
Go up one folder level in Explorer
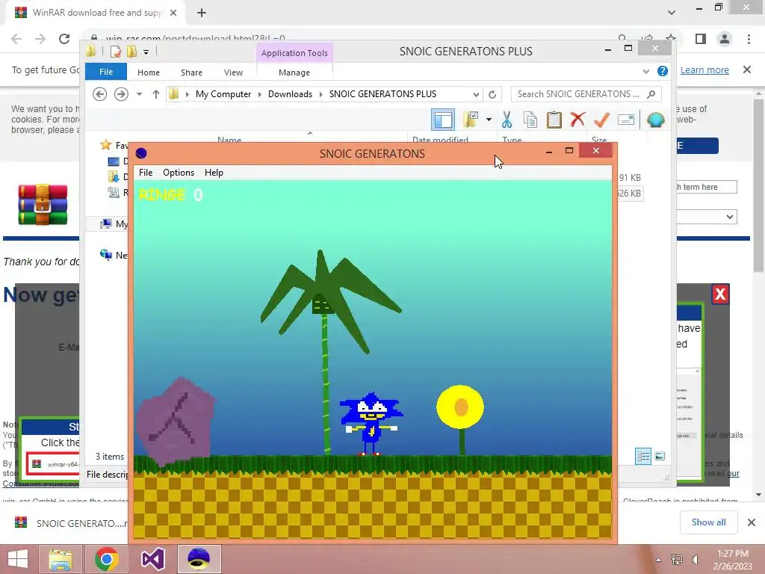155,93
